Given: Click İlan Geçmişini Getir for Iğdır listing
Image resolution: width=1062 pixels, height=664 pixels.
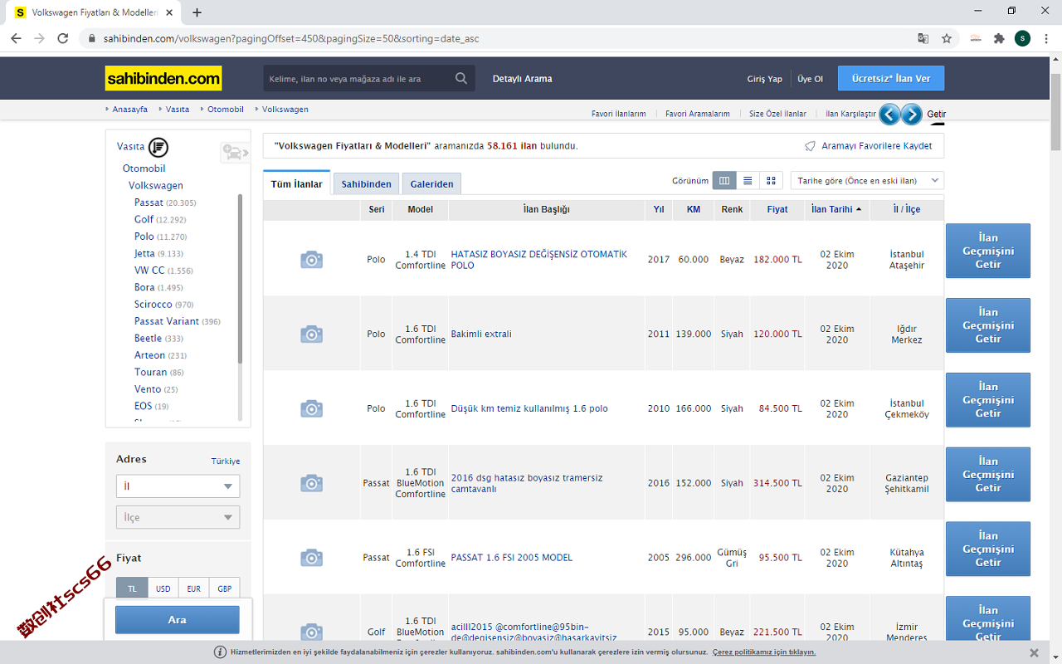Looking at the screenshot, I should click(988, 325).
